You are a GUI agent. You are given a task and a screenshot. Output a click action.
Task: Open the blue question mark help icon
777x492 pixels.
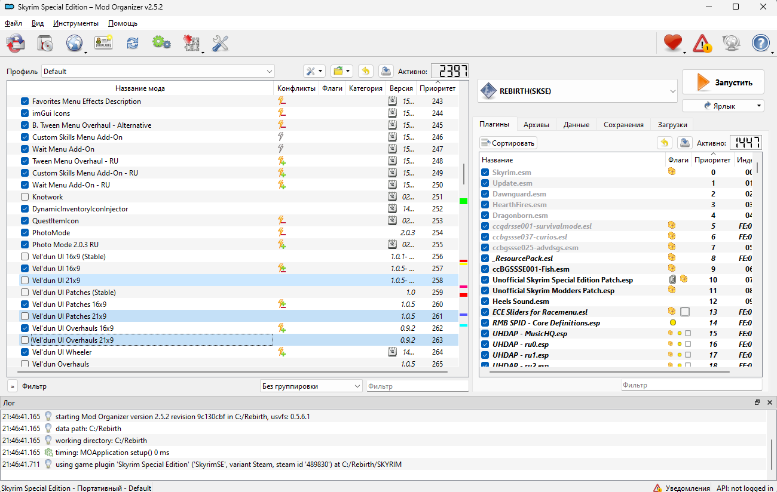pos(761,43)
